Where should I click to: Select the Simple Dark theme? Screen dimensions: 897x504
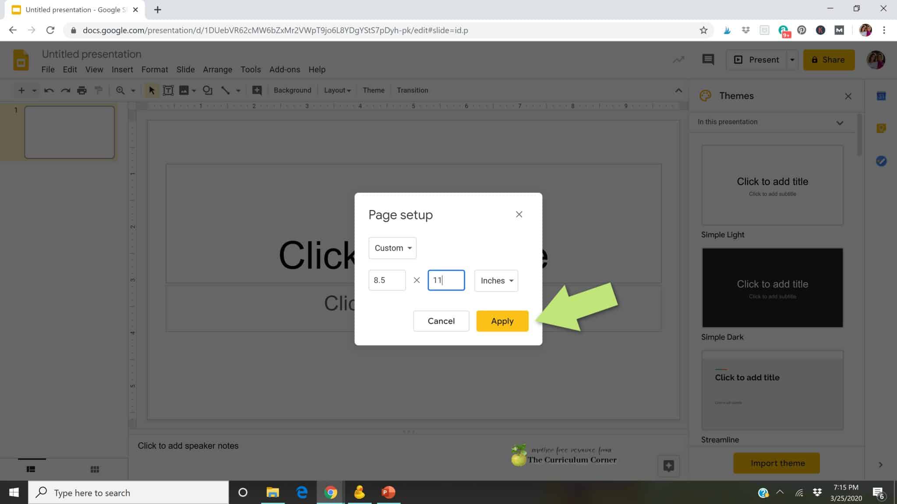click(x=772, y=287)
